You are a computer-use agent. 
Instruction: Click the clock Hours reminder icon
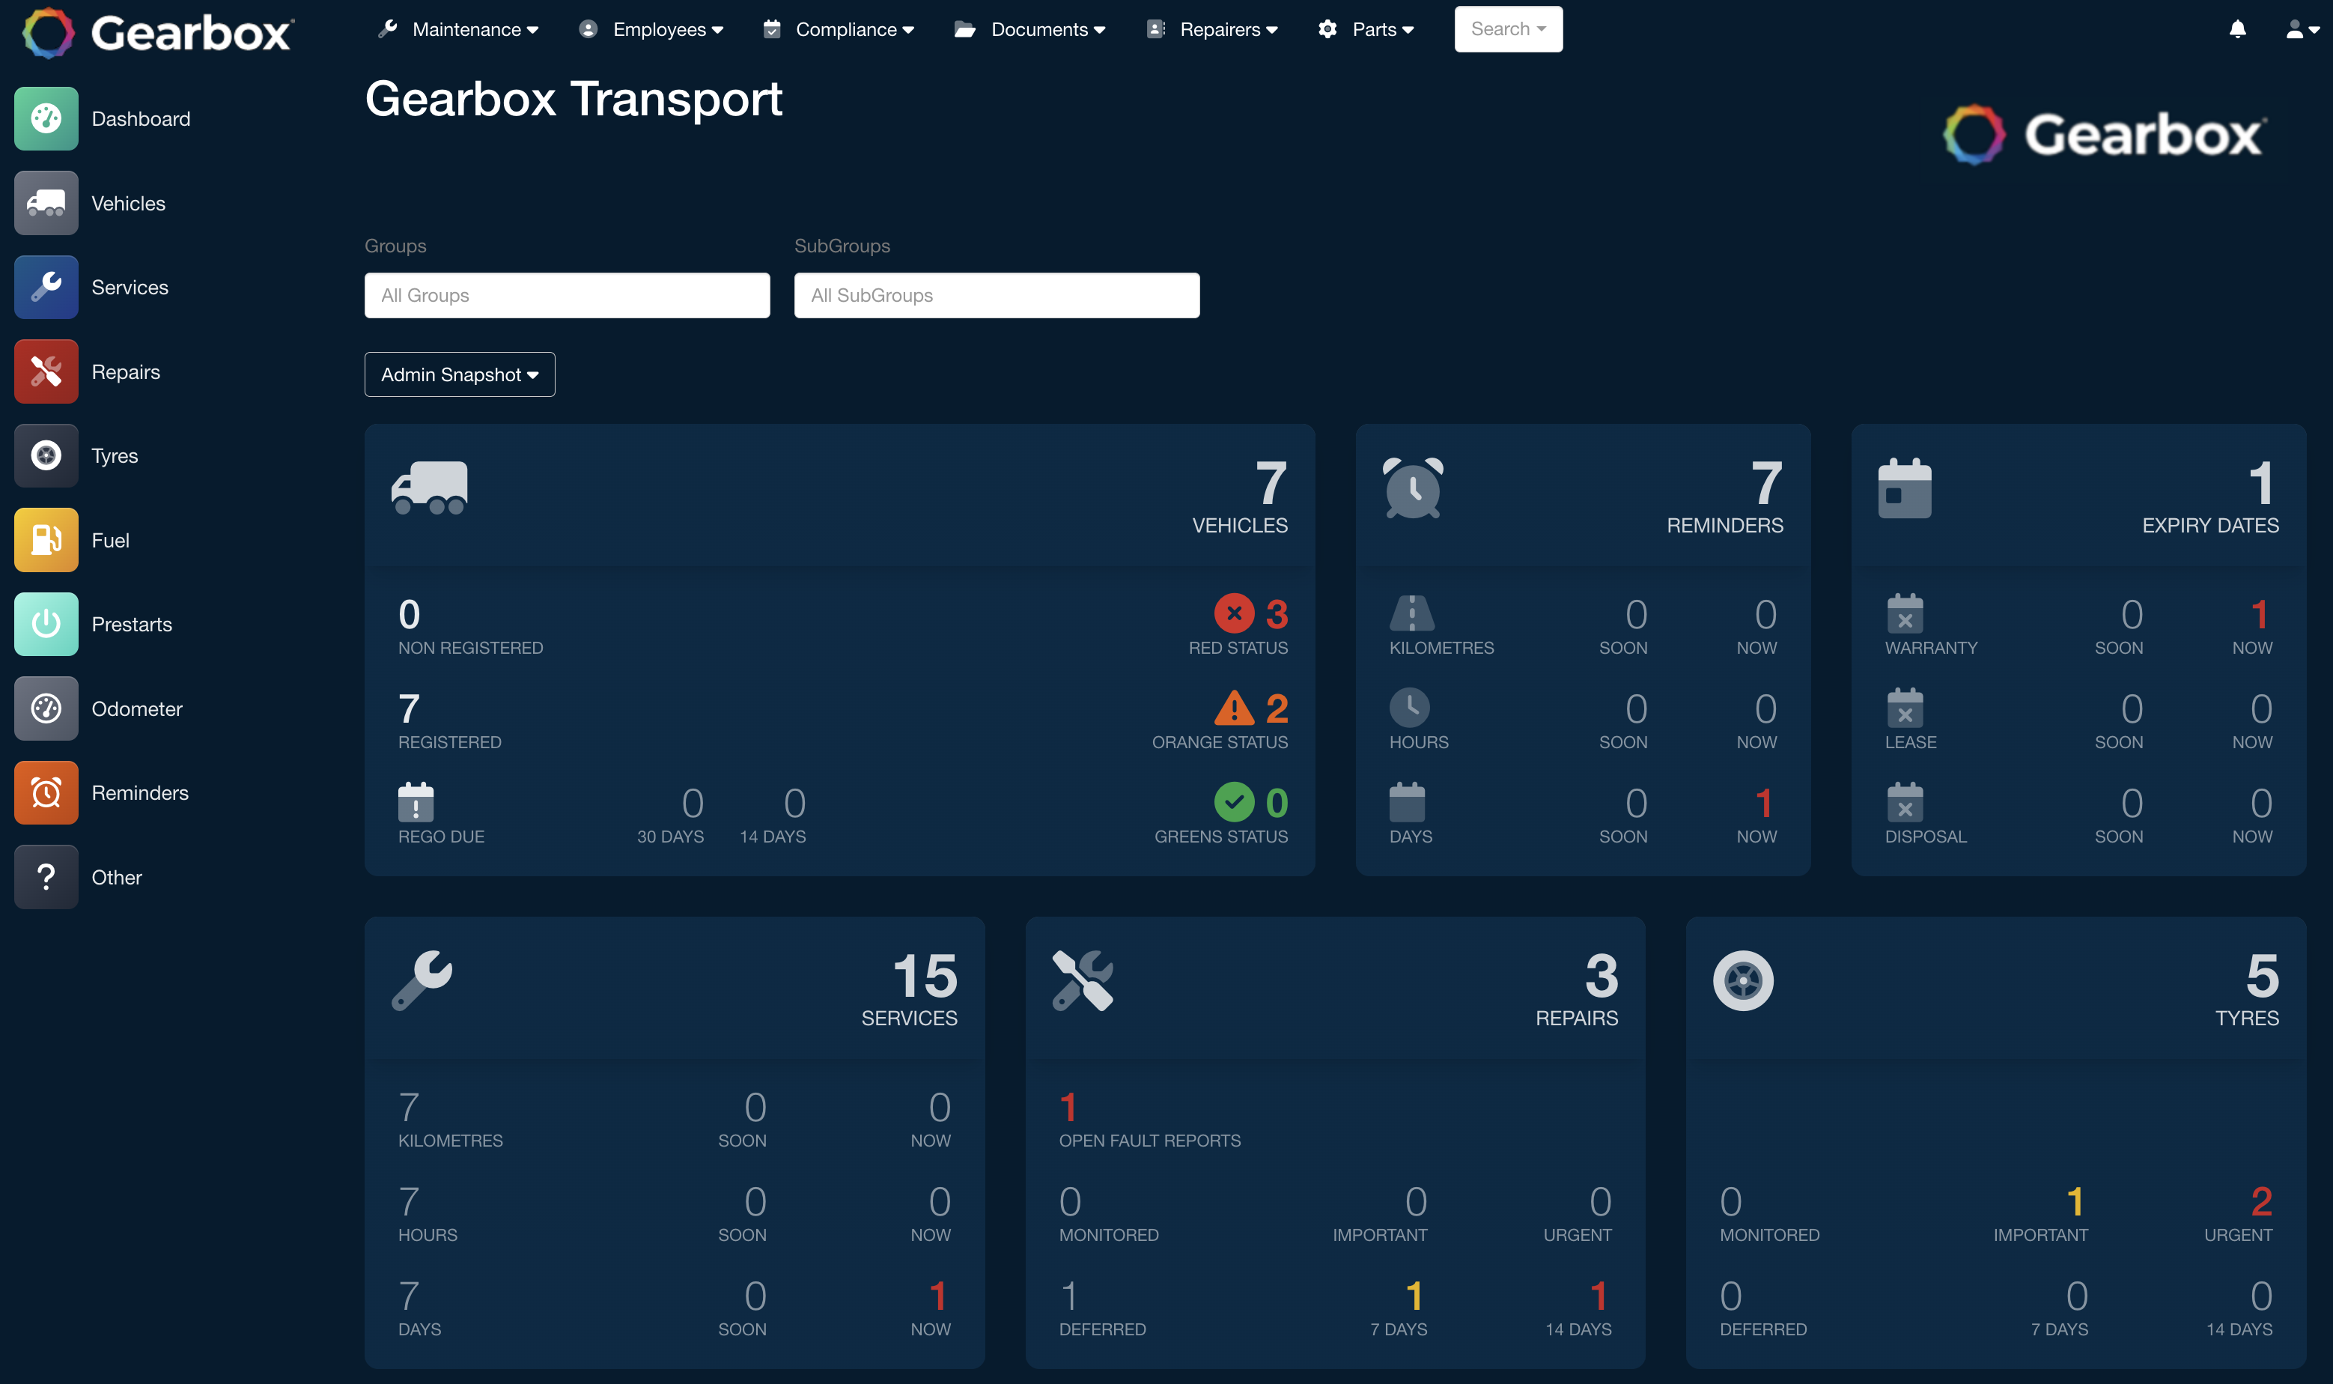click(1409, 707)
